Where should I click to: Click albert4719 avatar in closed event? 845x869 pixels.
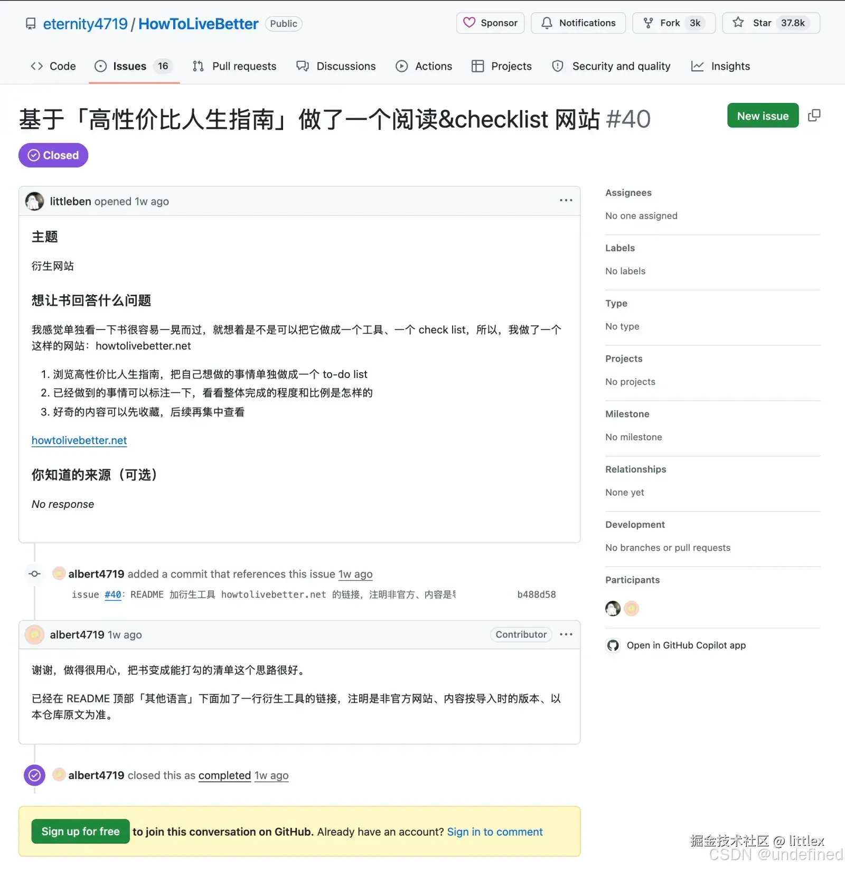pos(59,774)
